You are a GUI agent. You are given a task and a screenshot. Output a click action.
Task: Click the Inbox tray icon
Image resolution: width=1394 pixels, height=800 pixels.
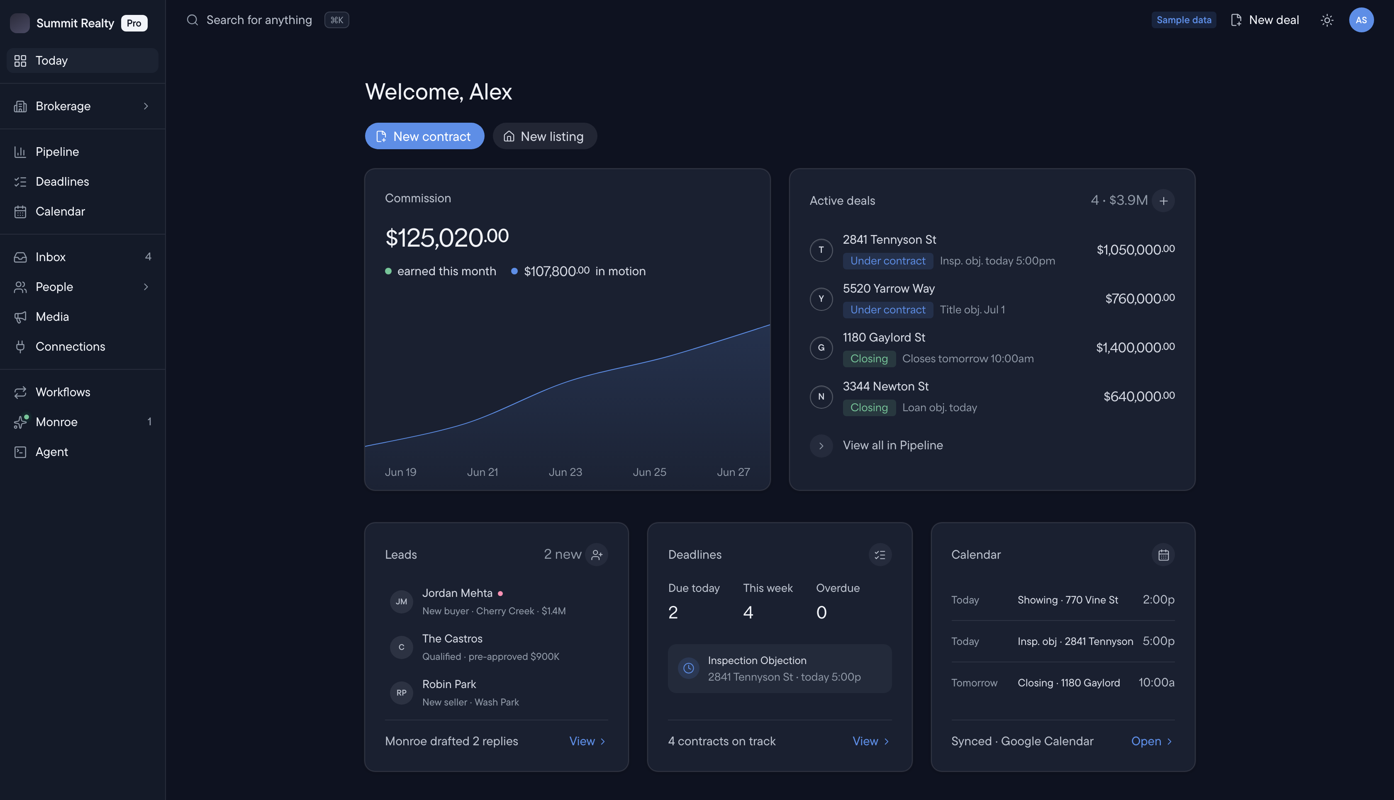(x=20, y=257)
